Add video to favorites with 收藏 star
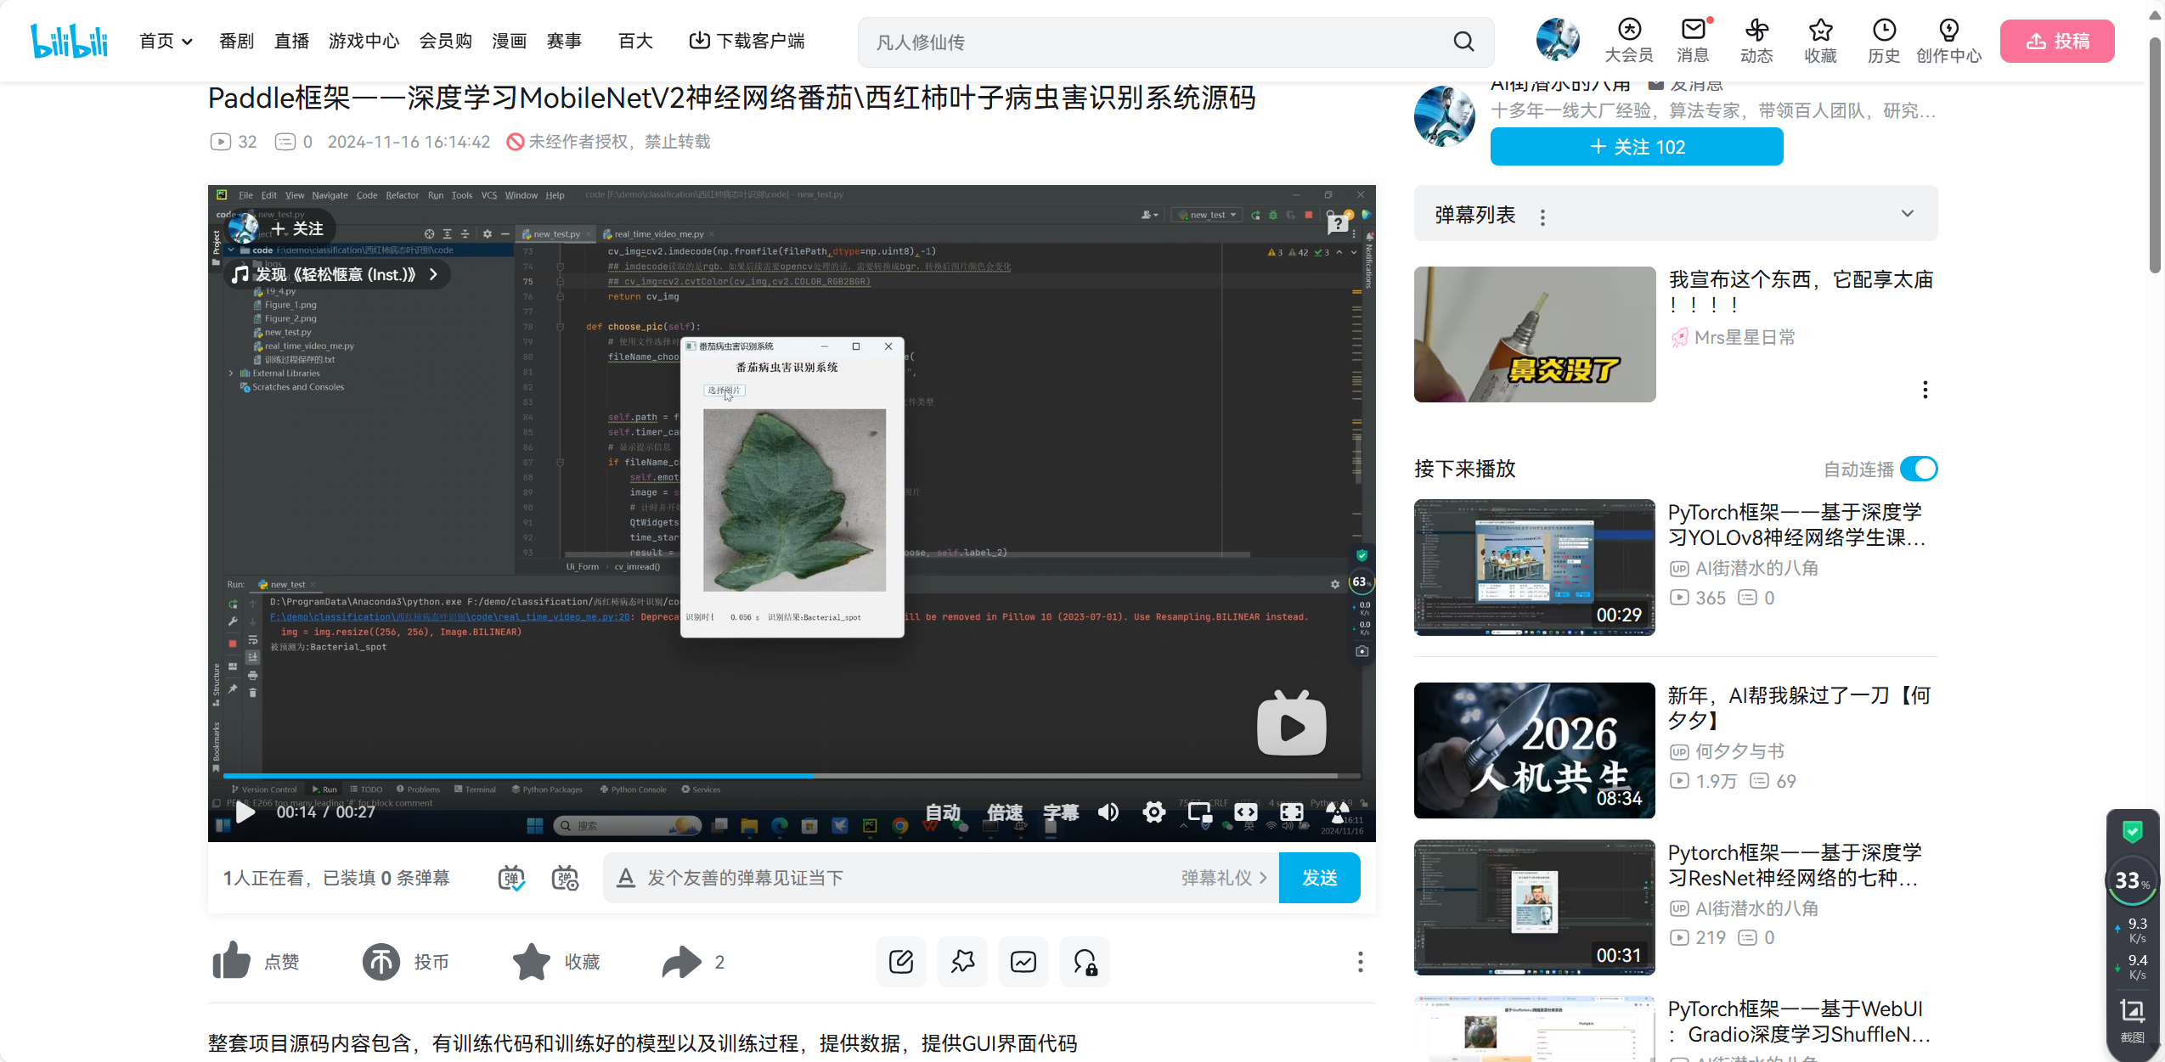The image size is (2165, 1062). click(x=532, y=961)
